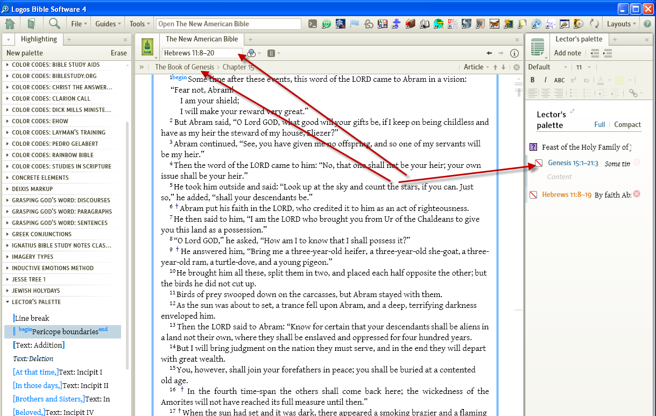The width and height of the screenshot is (656, 416).
Task: Open the orange W document shortcut icon
Action: pos(481,24)
